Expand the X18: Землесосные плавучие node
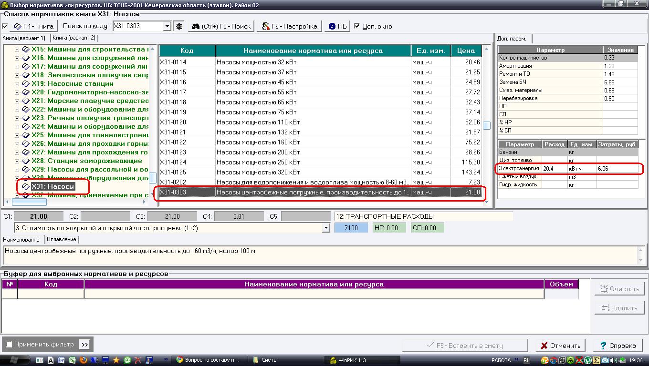 [17, 75]
